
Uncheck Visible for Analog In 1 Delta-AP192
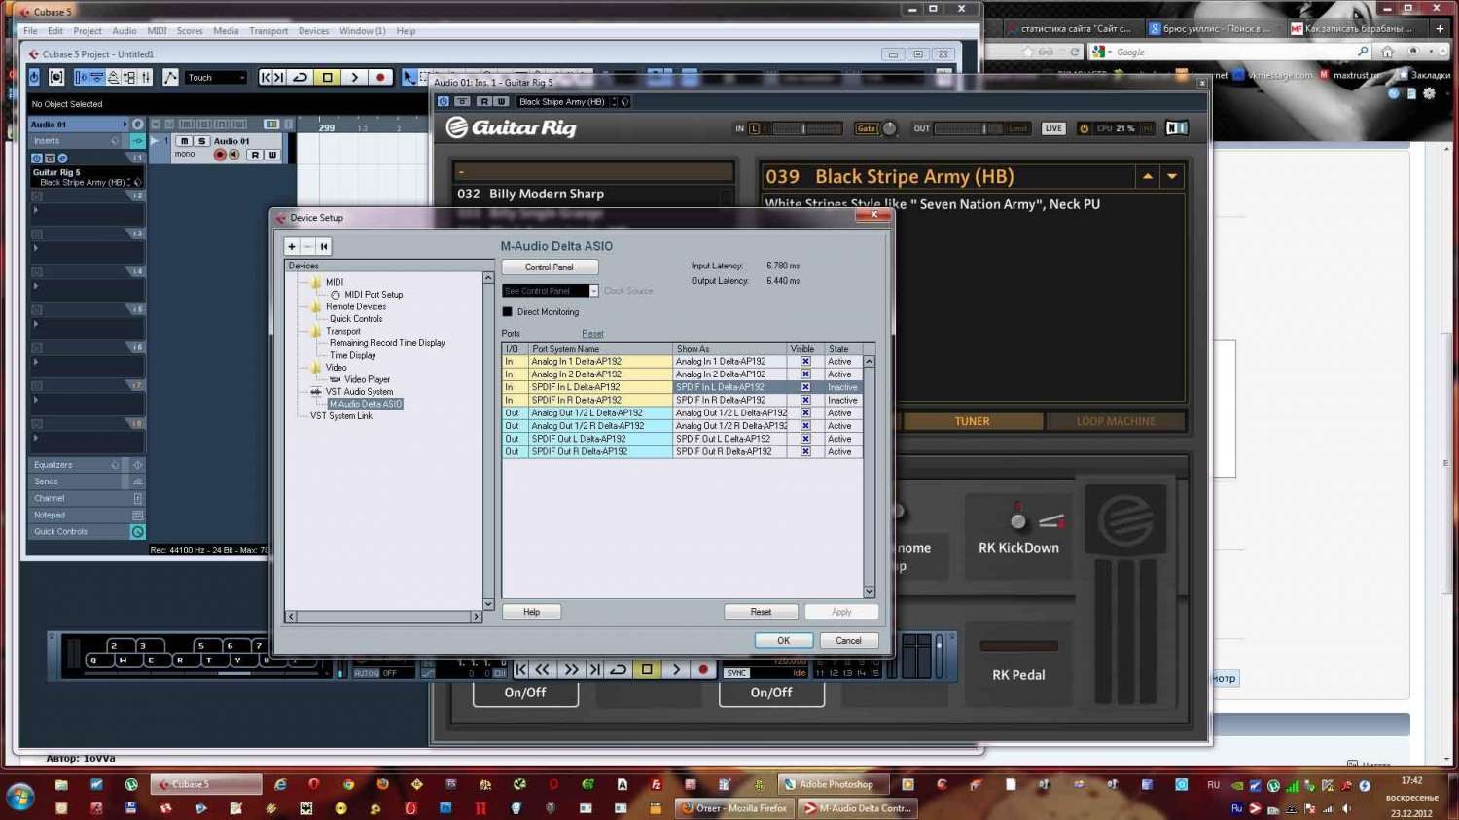805,362
